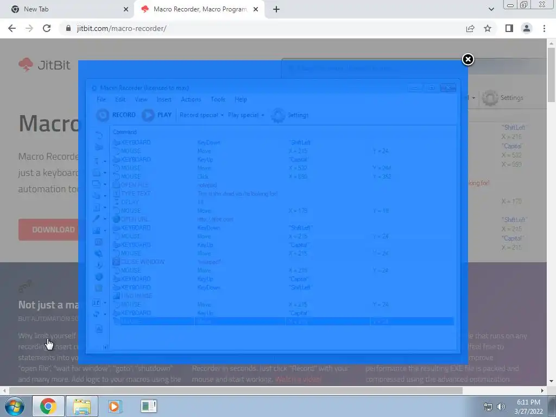Click the 6:11 PM taskbar clock
The width and height of the screenshot is (556, 417).
pyautogui.click(x=528, y=407)
